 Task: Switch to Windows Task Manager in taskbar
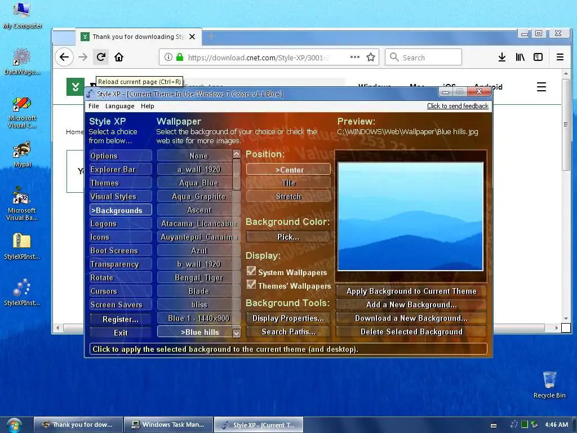coord(168,425)
